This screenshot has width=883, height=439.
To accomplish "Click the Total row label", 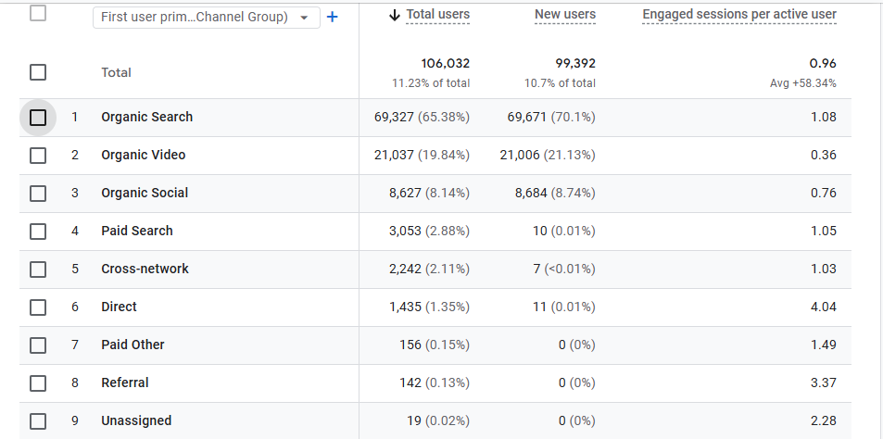I will [116, 72].
